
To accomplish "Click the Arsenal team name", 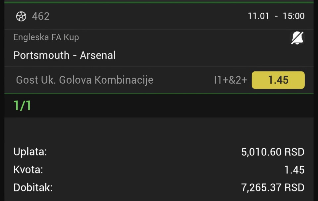I will [98, 55].
